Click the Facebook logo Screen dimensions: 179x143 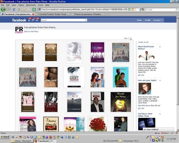tap(19, 20)
